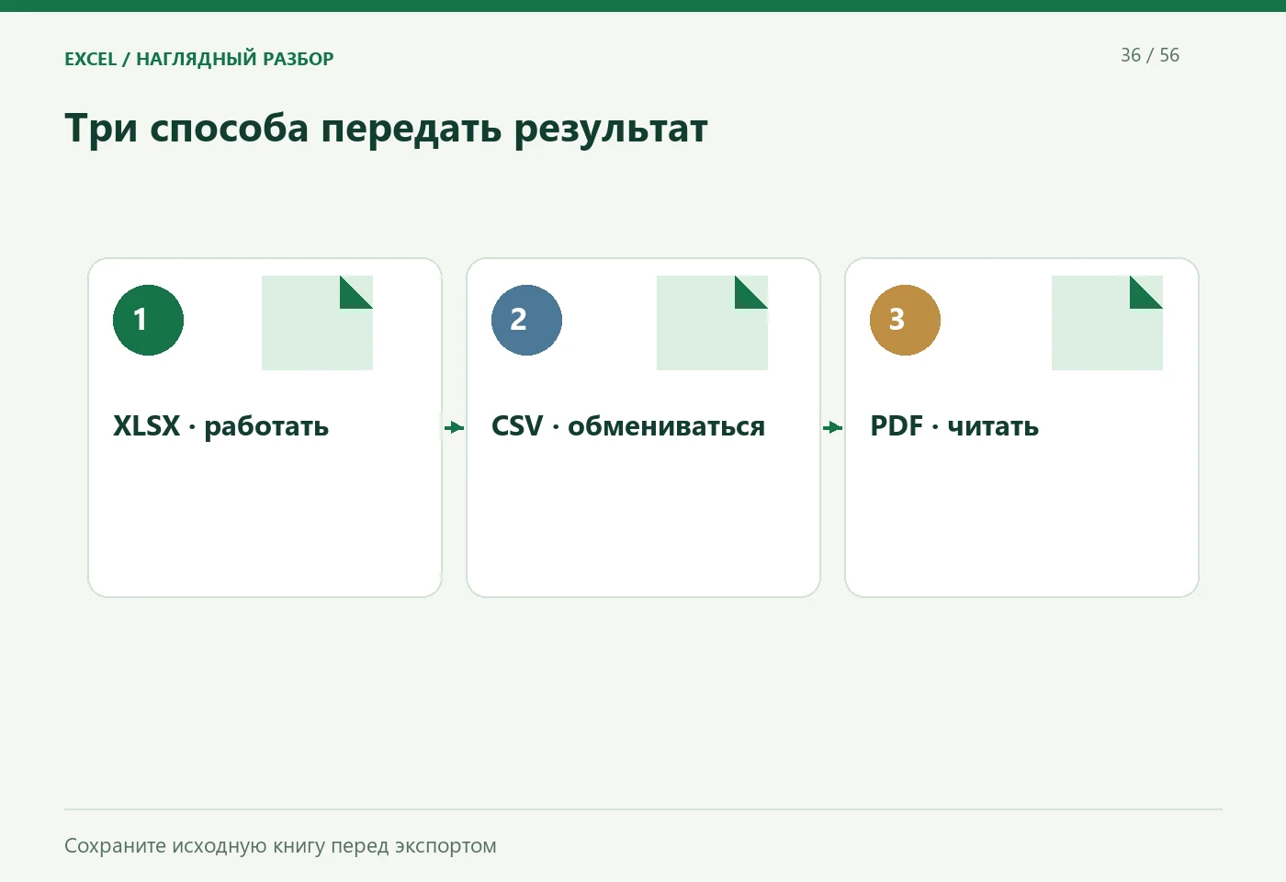Click the slide title "Три способа передать результат"

[x=386, y=129]
